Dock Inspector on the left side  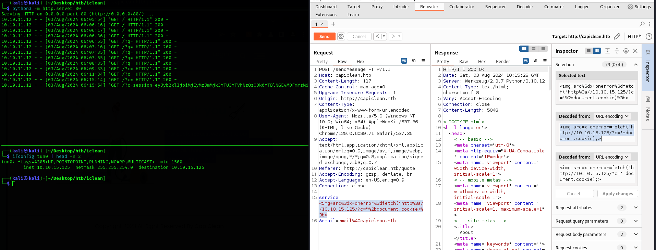pos(588,51)
